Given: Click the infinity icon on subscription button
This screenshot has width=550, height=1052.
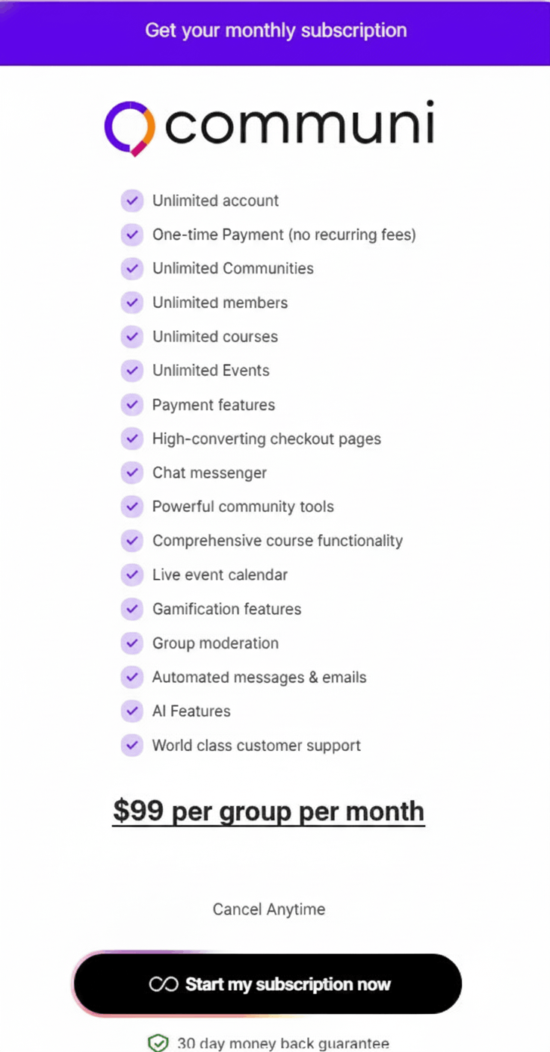Looking at the screenshot, I should point(163,984).
